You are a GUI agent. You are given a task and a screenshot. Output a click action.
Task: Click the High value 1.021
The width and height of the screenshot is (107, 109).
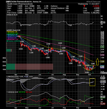point(20,8)
